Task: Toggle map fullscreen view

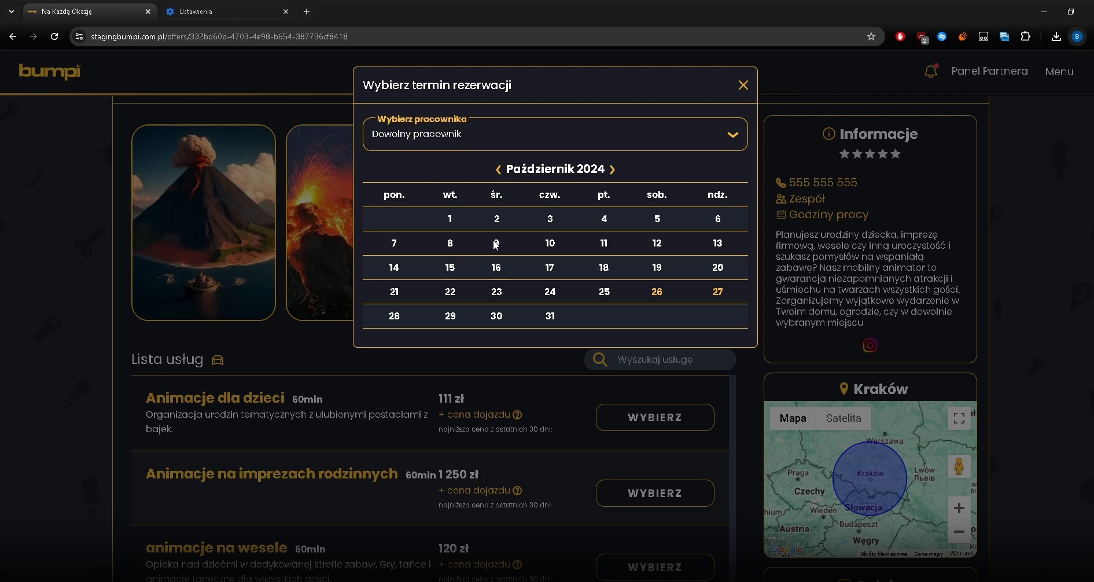Action: coord(959,418)
